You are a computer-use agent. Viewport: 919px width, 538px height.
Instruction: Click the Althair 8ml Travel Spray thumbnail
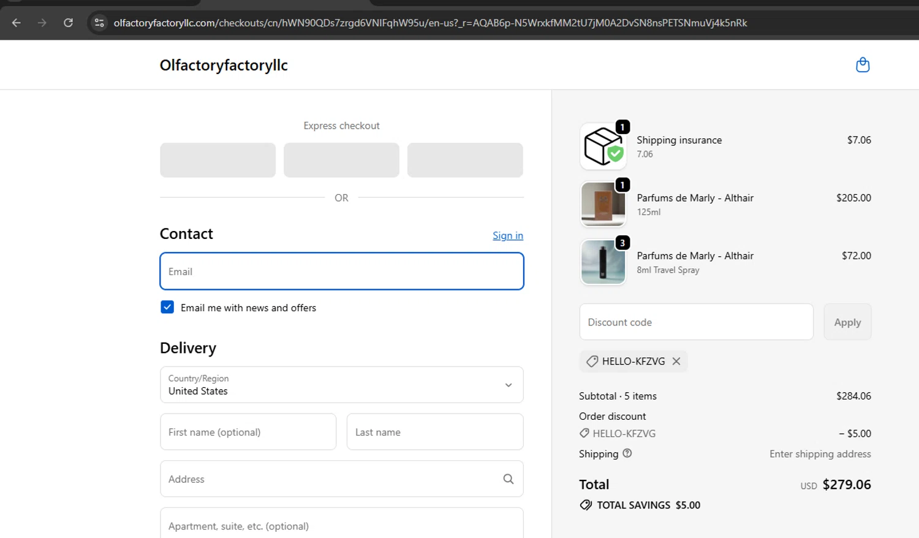coord(603,262)
